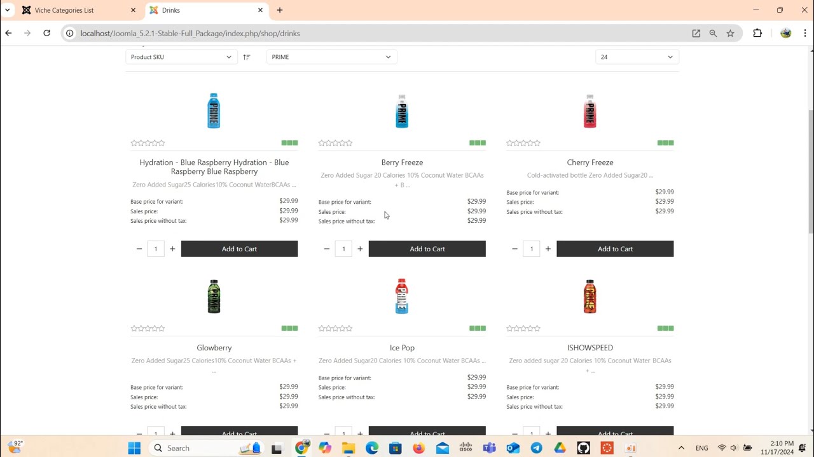The image size is (814, 457).
Task: Open Windows Start menu
Action: tap(134, 448)
